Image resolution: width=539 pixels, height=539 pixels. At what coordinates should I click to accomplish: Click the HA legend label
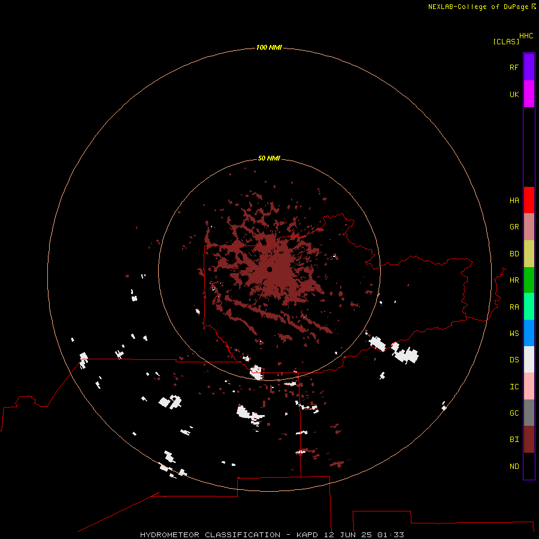click(514, 201)
